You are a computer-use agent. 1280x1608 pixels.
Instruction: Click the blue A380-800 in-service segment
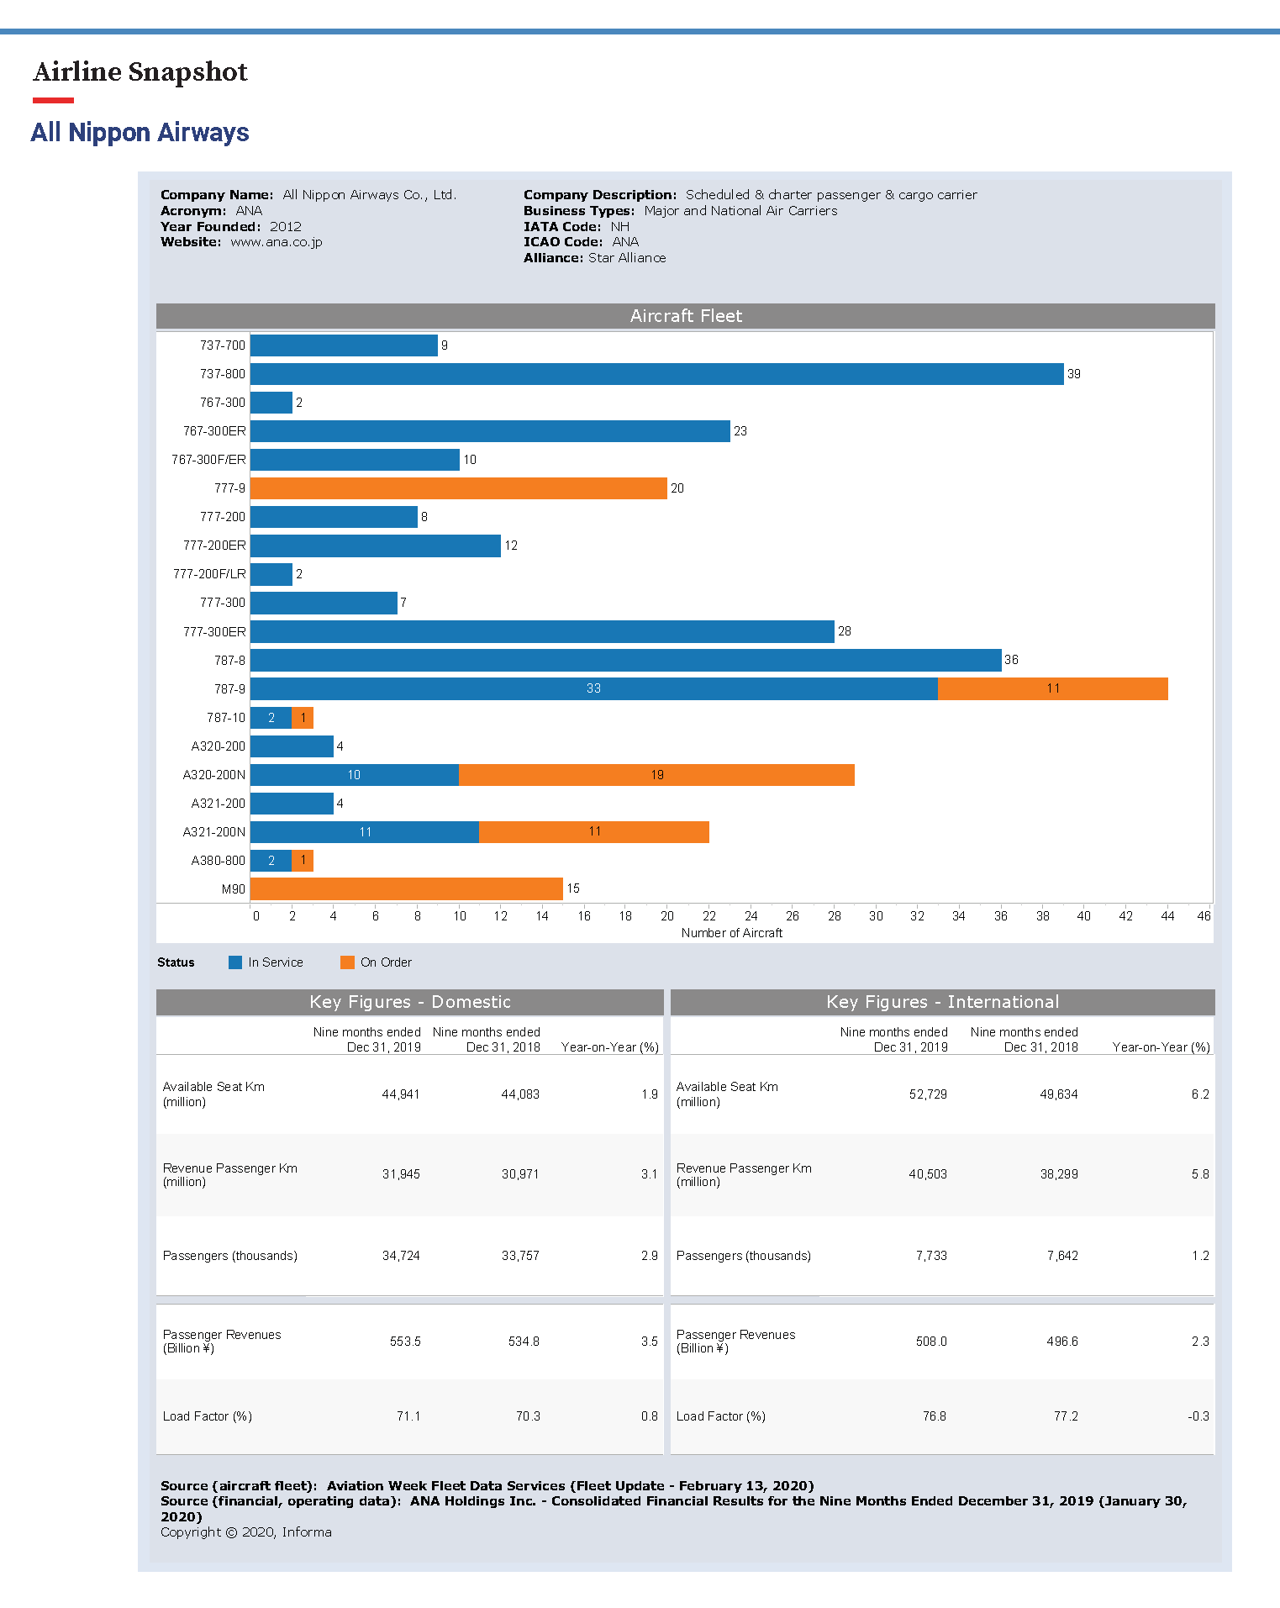tap(271, 861)
